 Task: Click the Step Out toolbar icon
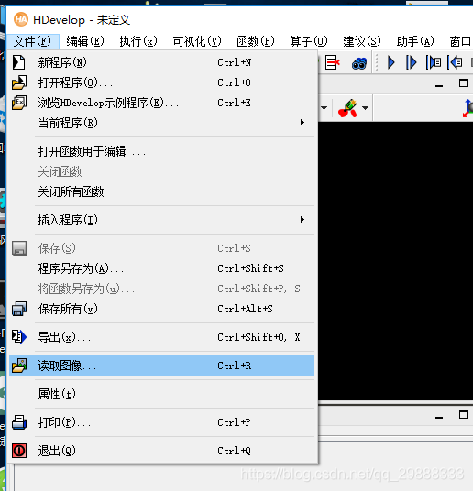(455, 62)
